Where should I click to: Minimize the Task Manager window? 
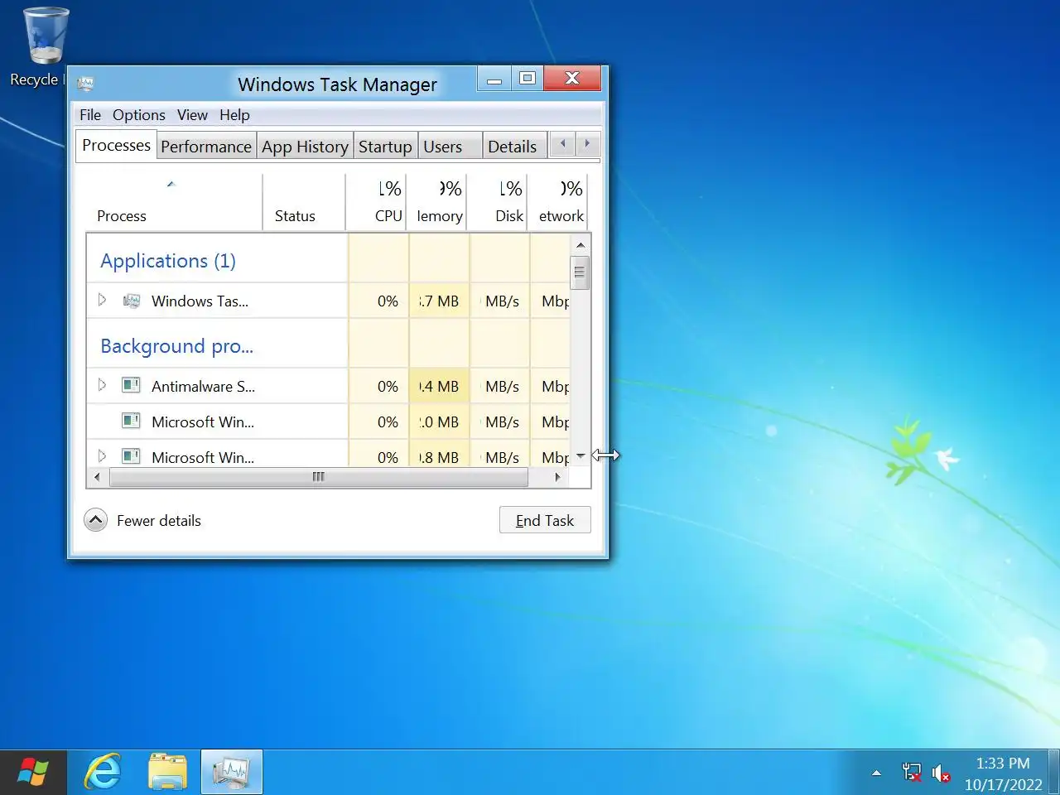[494, 79]
